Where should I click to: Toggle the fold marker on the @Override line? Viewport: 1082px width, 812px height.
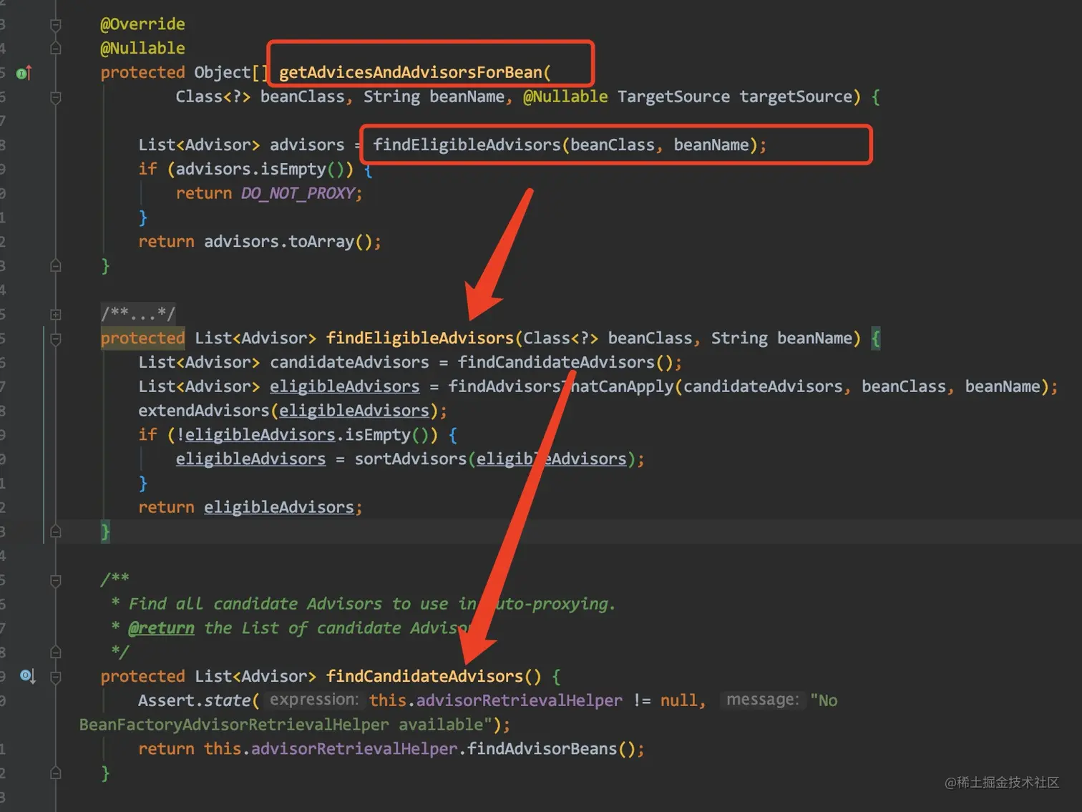(55, 25)
